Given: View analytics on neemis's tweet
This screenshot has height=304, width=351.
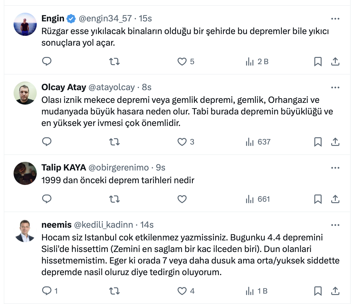Looking at the screenshot, I should click(257, 291).
